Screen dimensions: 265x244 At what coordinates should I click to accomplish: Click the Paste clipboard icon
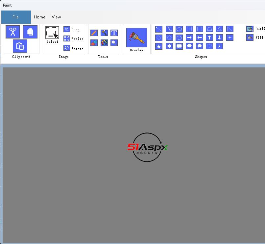[x=20, y=46]
